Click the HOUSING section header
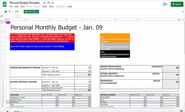185x112 pixels. [x=26, y=95]
